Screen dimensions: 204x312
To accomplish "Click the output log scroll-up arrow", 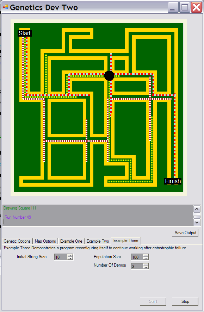I will [x=197, y=209].
